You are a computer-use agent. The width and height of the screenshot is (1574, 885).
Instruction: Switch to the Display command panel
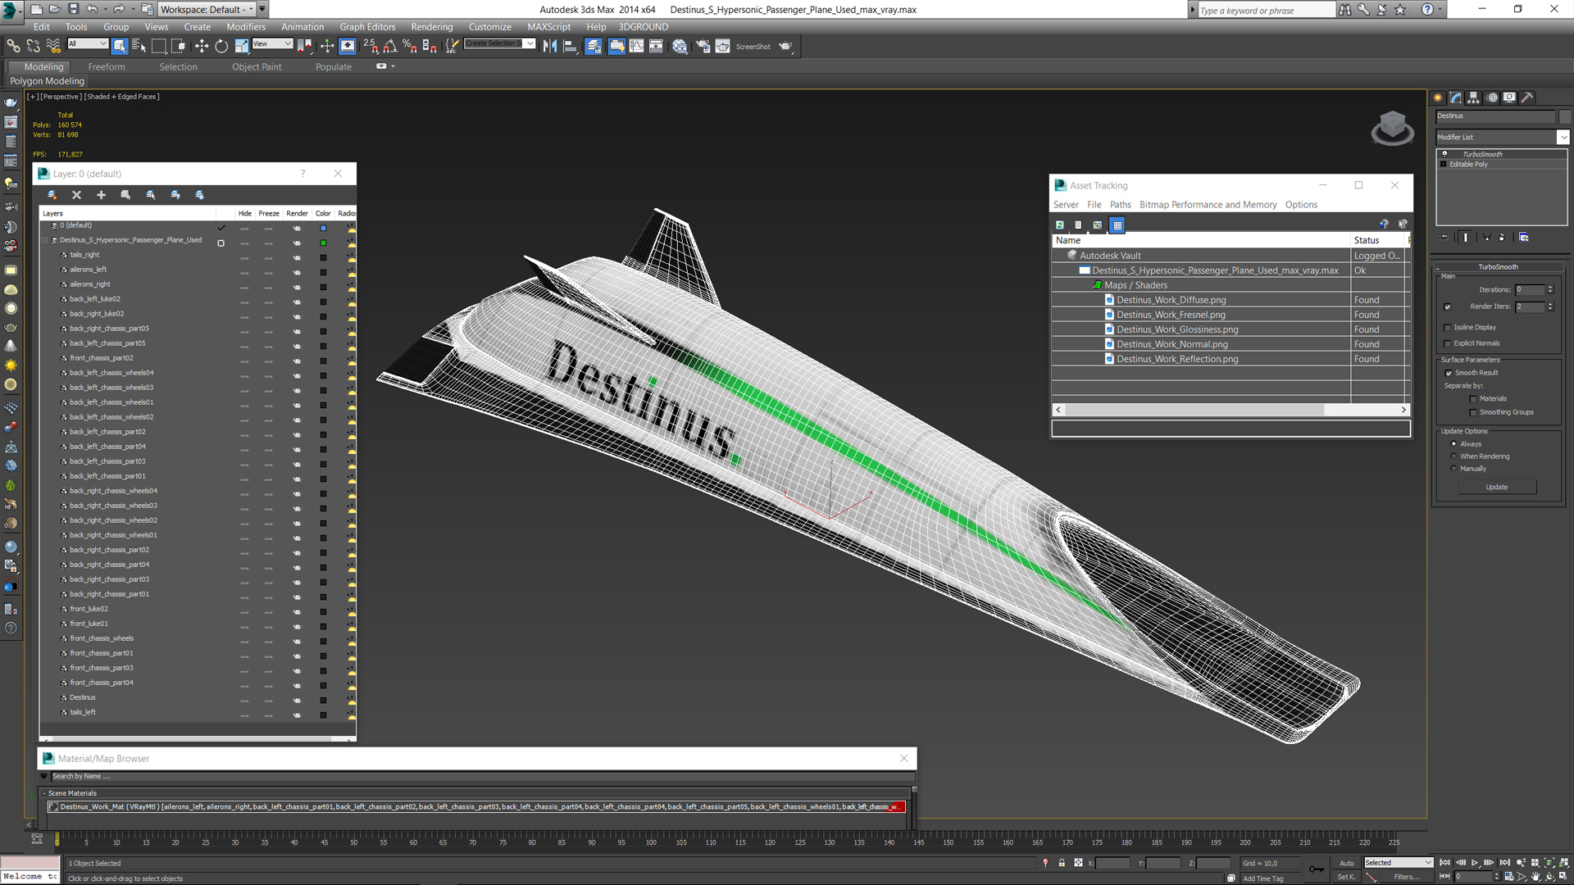1510,98
